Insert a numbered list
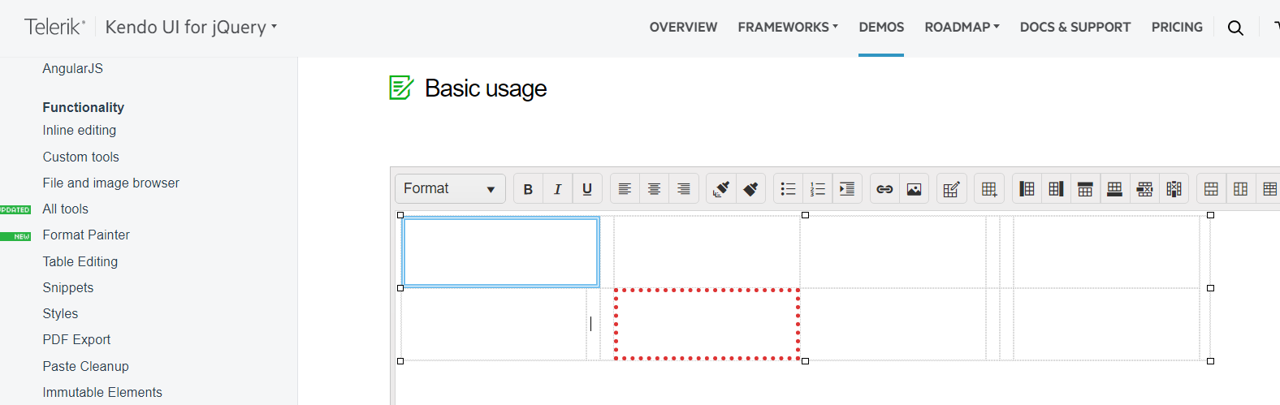The height and width of the screenshot is (405, 1280). 817,189
